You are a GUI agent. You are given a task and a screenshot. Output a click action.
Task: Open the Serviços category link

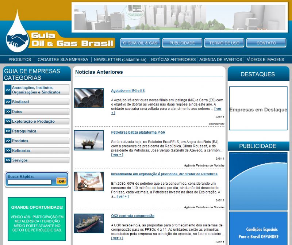click(x=37, y=160)
